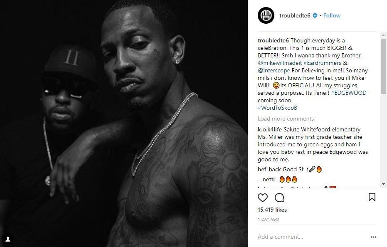Open the hef_back commenter profile
This screenshot has height=247, width=387.
(269, 169)
